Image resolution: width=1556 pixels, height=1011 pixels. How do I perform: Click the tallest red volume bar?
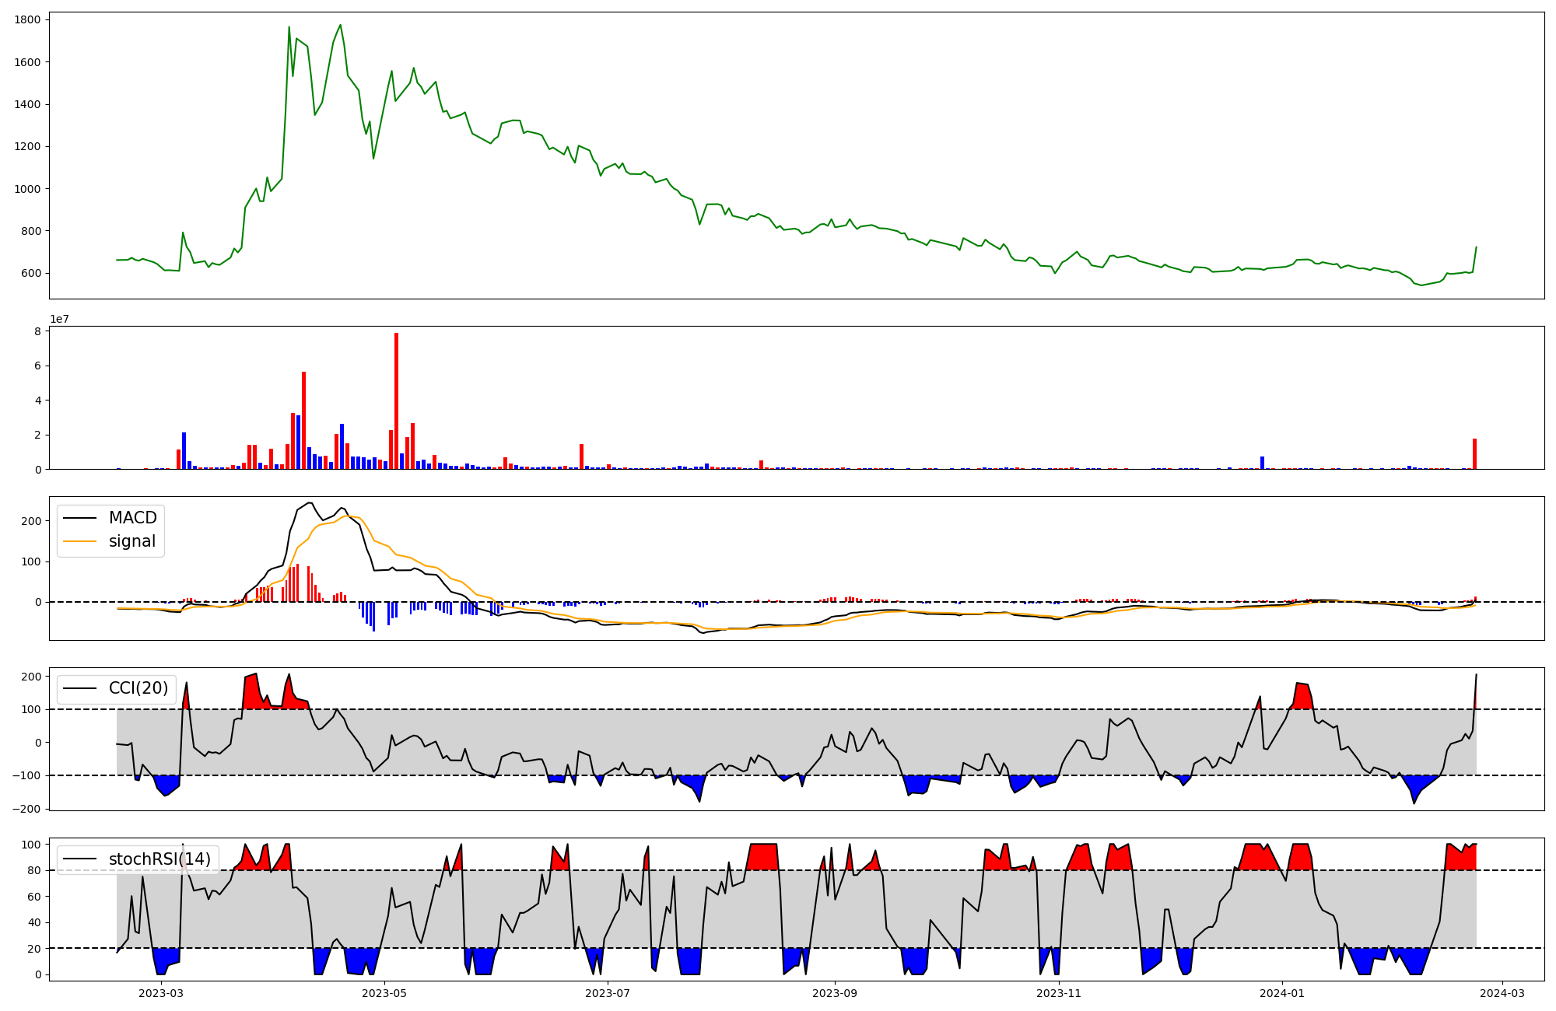point(396,401)
